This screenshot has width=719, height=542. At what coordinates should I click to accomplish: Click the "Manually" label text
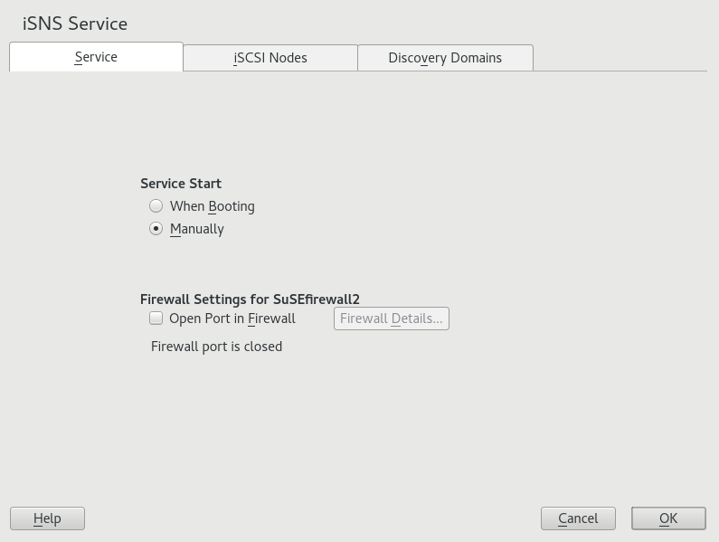[197, 229]
